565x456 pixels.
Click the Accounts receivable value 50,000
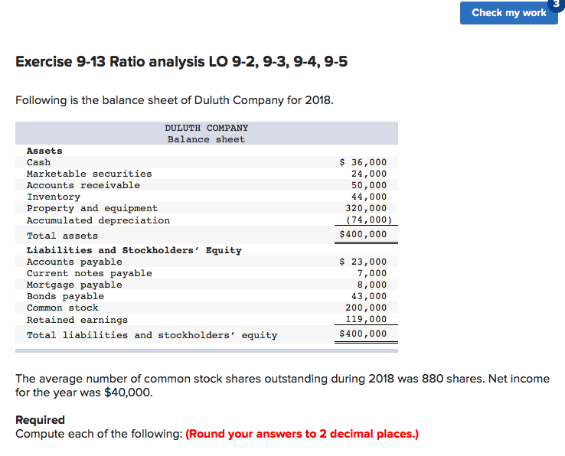[x=369, y=185]
